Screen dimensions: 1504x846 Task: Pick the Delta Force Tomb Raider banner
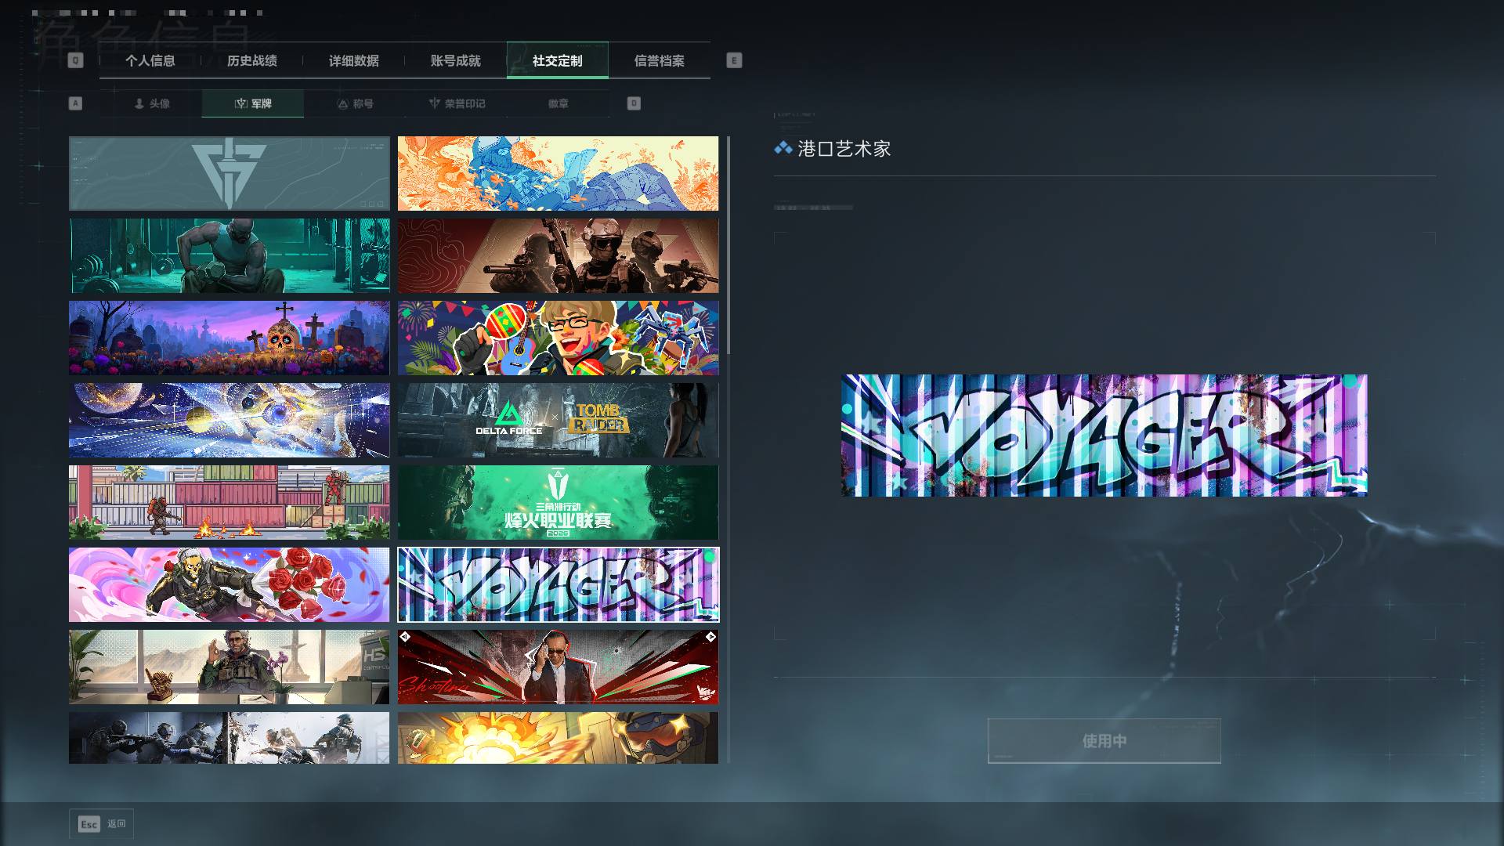point(558,420)
